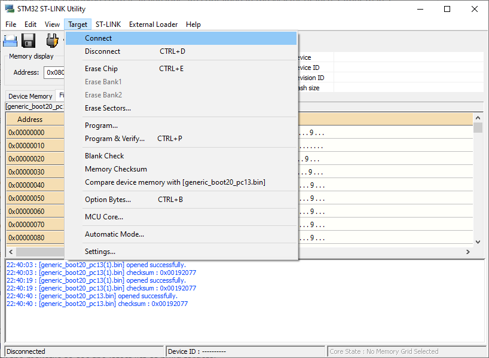The height and width of the screenshot is (358, 489).
Task: Close the open Target menu
Action: point(78,25)
